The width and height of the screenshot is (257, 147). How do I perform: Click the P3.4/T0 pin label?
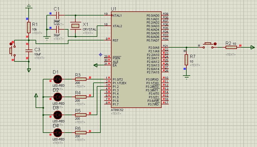(x=154, y=94)
